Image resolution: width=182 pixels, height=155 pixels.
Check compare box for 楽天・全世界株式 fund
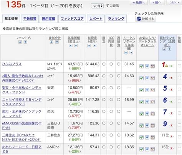pos(179,89)
